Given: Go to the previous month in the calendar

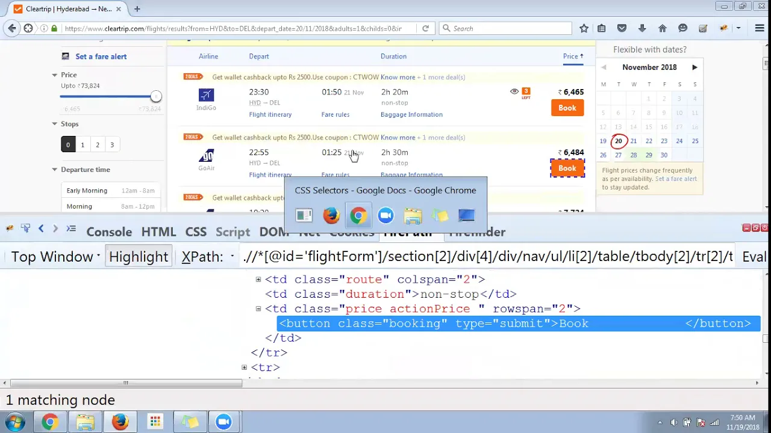Looking at the screenshot, I should click(604, 67).
